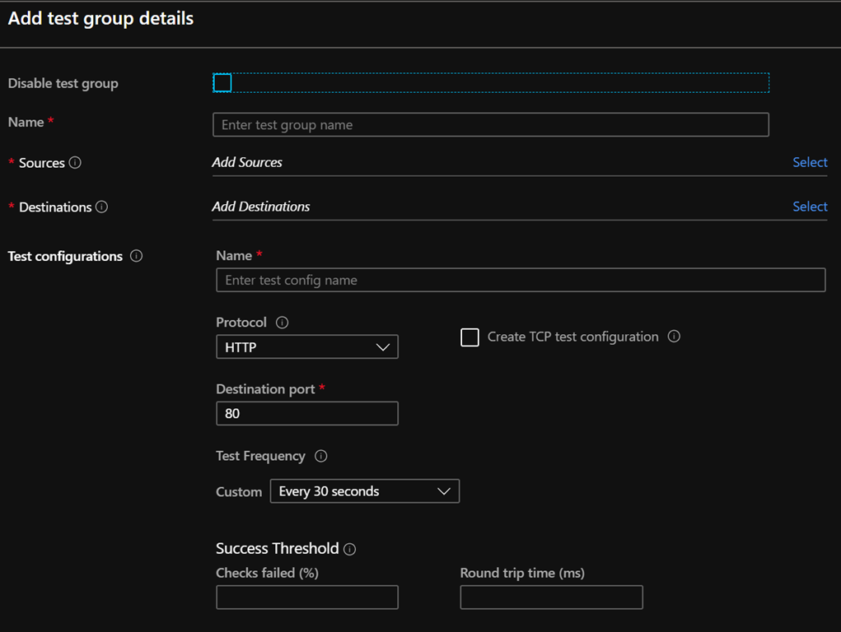The image size is (841, 632).
Task: Click the info icon beside Destinations
Action: (102, 207)
